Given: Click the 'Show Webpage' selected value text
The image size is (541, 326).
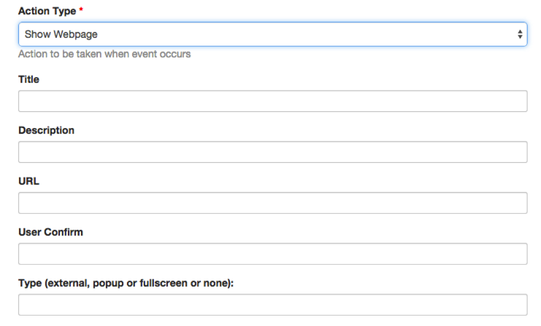Looking at the screenshot, I should pos(61,34).
